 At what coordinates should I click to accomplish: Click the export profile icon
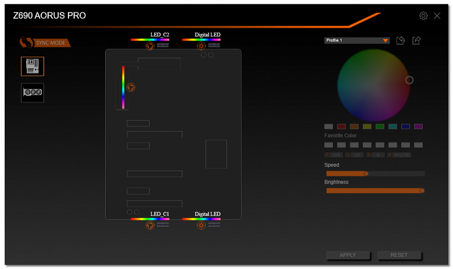pyautogui.click(x=416, y=41)
